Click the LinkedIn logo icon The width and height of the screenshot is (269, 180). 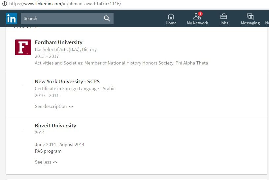coord(11,18)
